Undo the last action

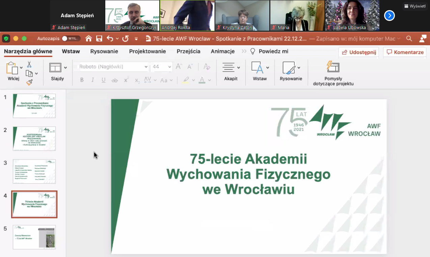pos(110,38)
